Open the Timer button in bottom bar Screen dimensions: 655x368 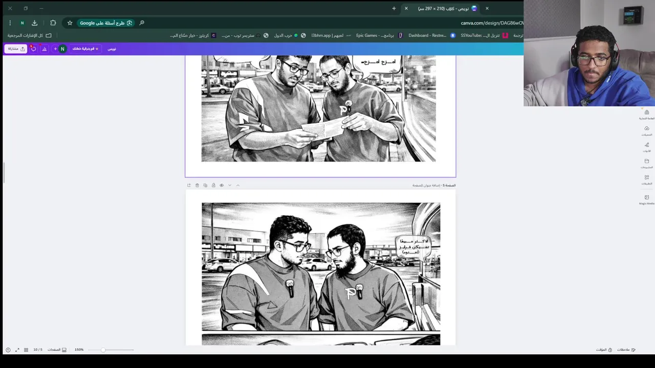click(x=604, y=350)
